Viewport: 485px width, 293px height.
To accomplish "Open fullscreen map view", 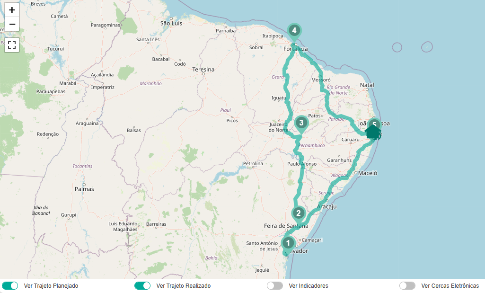I will [x=12, y=45].
